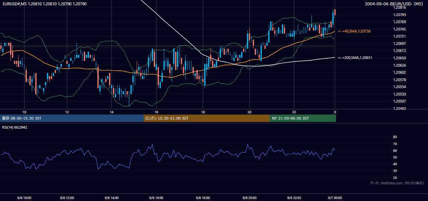
Task: Click the 9/6 10:00 time label
Action: pos(24,198)
